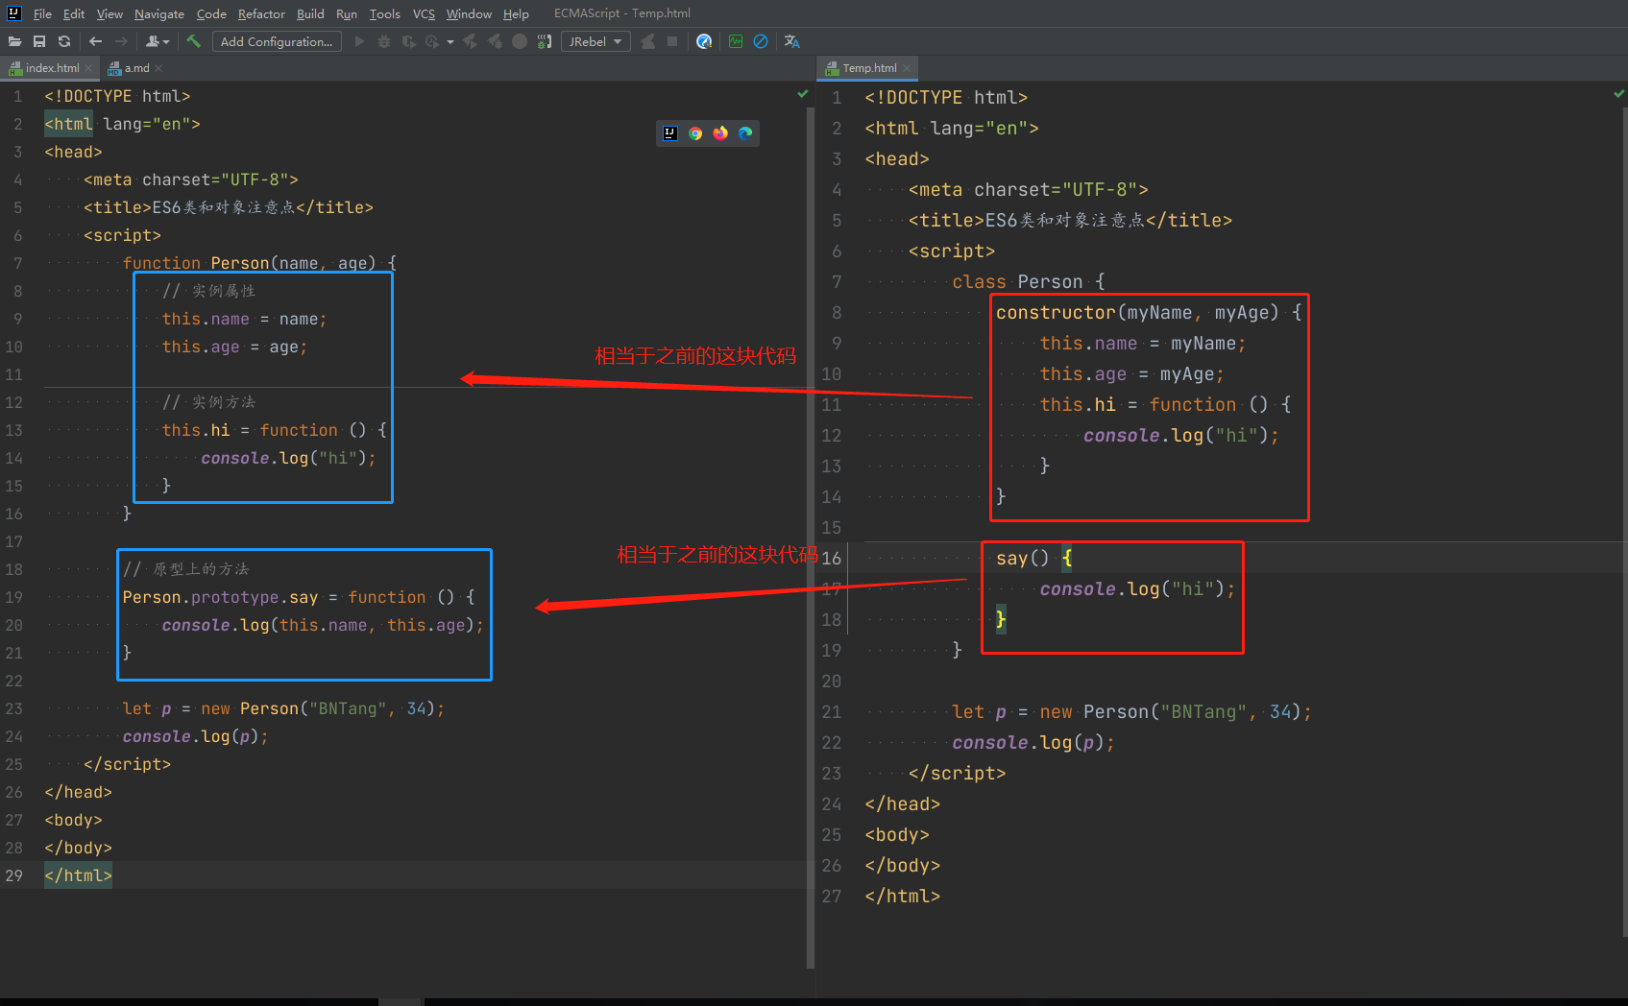This screenshot has width=1628, height=1006.
Task: Click the Open folder toolbar icon
Action: point(14,41)
